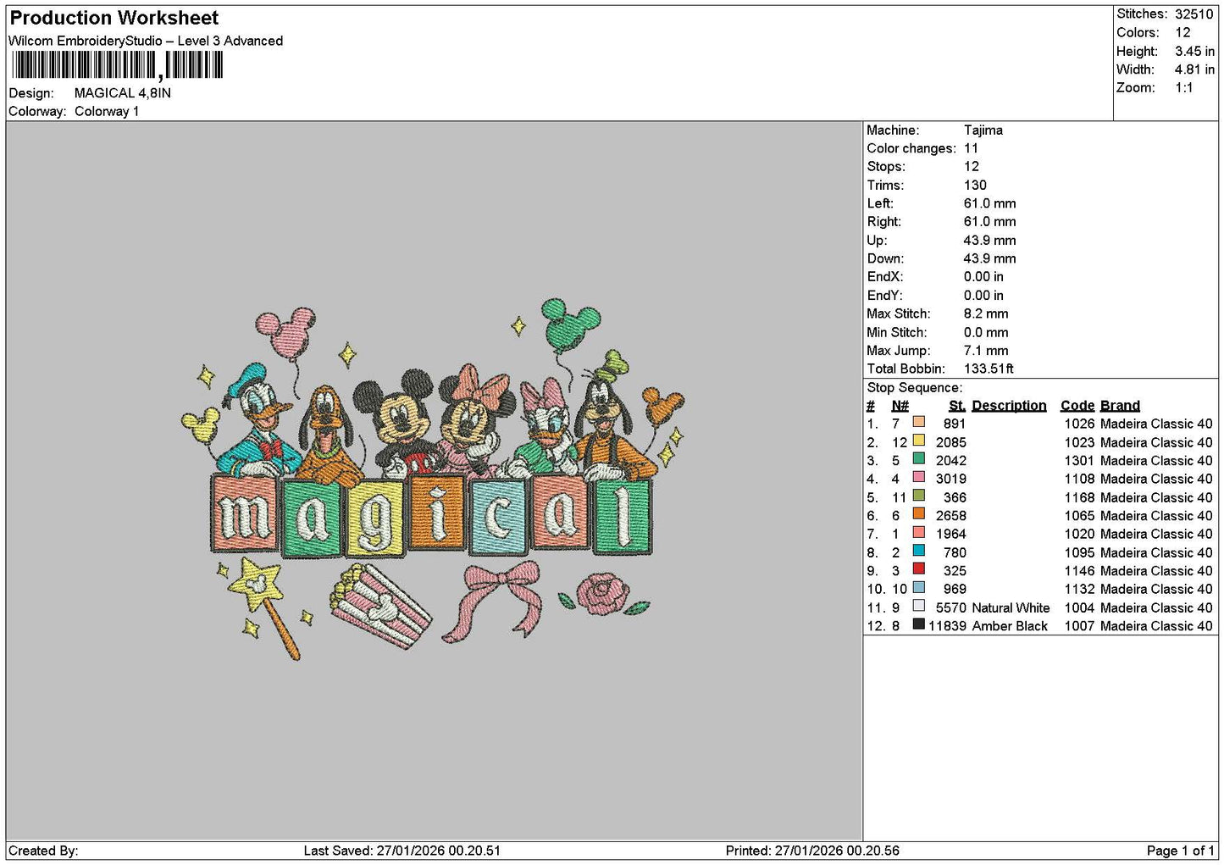Click the design name 'MAGICAL 4,8IN'
Viewport: 1224px width, 865px height.
[x=123, y=93]
